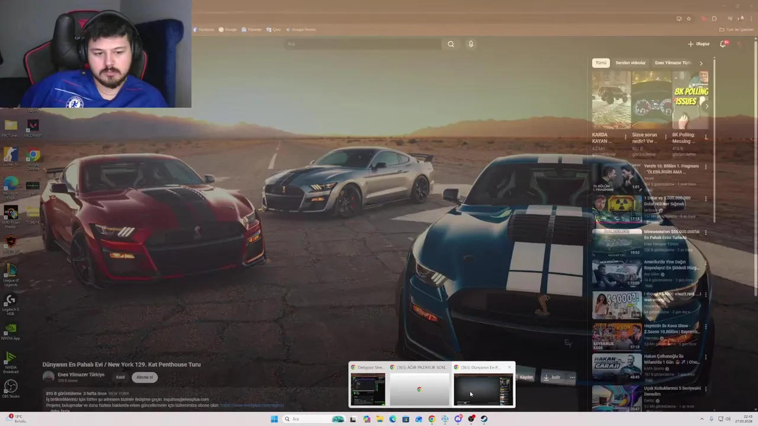Select the Seriden videolar filter chip

tap(631, 63)
